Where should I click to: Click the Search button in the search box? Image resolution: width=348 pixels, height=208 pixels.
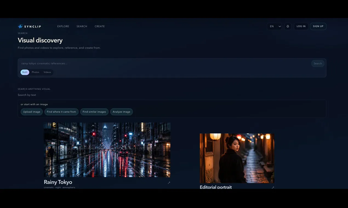[318, 63]
